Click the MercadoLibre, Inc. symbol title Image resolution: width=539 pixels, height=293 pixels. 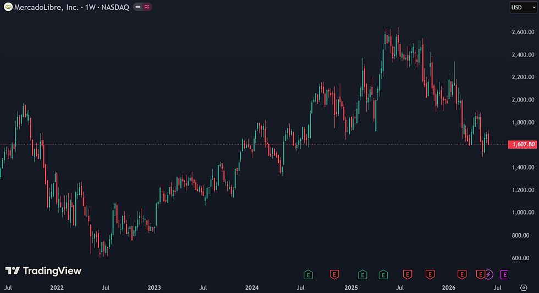pos(46,7)
